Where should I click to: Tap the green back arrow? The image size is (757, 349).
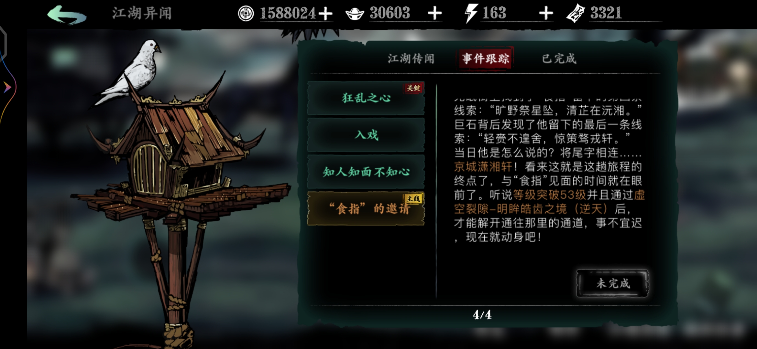click(x=67, y=15)
